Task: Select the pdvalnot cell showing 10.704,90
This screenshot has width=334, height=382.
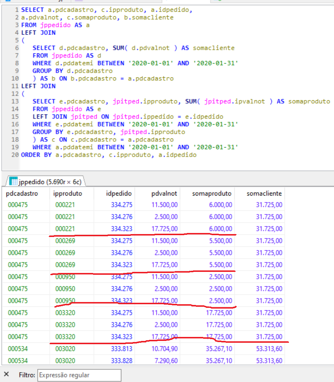Action: click(x=165, y=349)
